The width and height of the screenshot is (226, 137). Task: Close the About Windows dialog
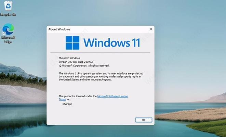click(x=151, y=29)
